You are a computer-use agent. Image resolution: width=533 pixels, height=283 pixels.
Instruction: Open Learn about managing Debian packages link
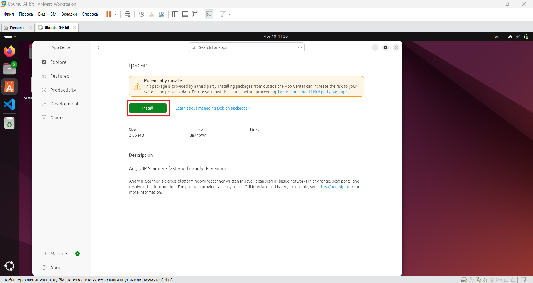coord(213,108)
